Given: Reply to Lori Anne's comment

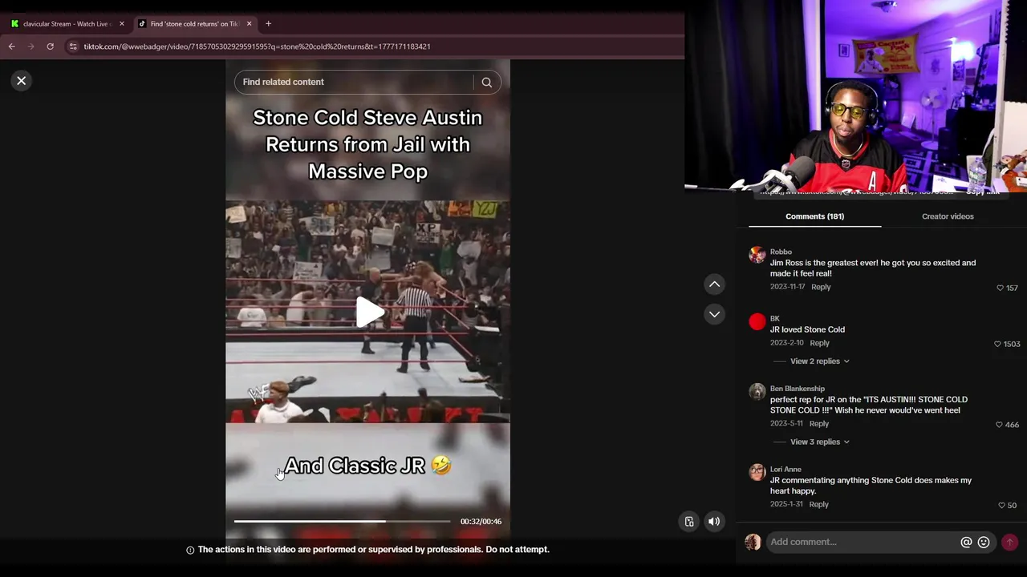Looking at the screenshot, I should pos(818,504).
